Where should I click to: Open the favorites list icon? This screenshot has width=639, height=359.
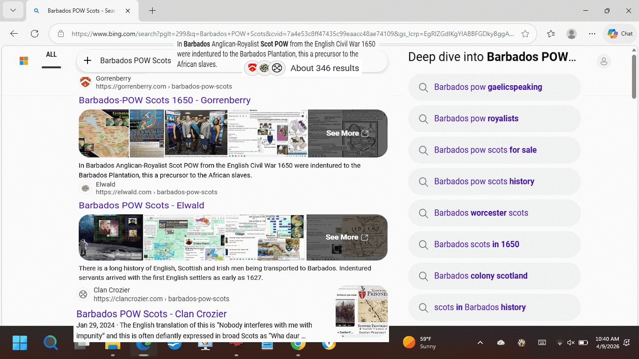pos(551,34)
